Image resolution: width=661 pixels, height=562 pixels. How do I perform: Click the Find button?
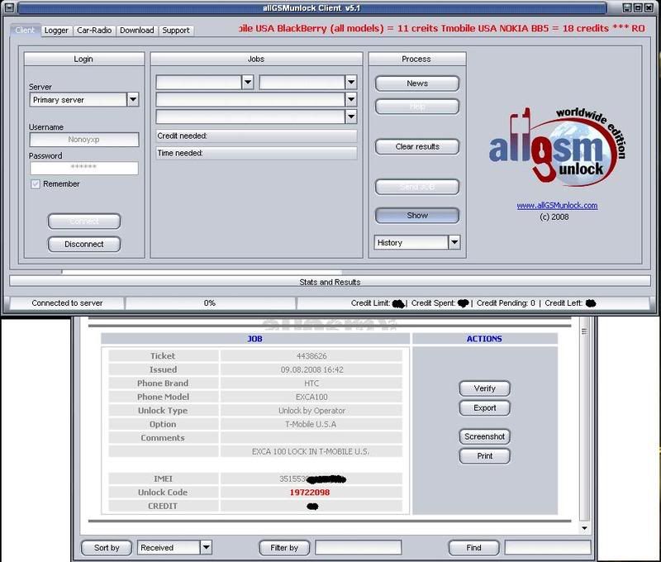pyautogui.click(x=473, y=548)
